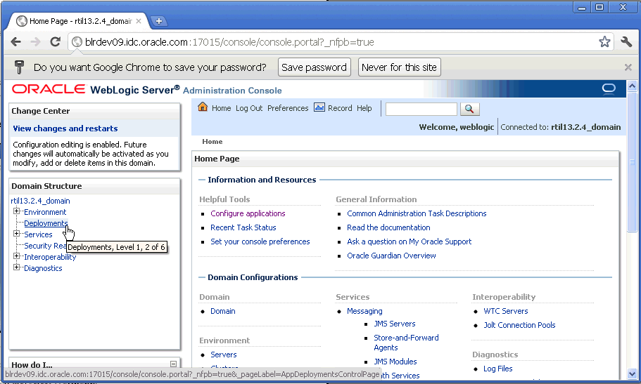This screenshot has height=384, width=641.
Task: Click the Save password button
Action: tap(314, 67)
